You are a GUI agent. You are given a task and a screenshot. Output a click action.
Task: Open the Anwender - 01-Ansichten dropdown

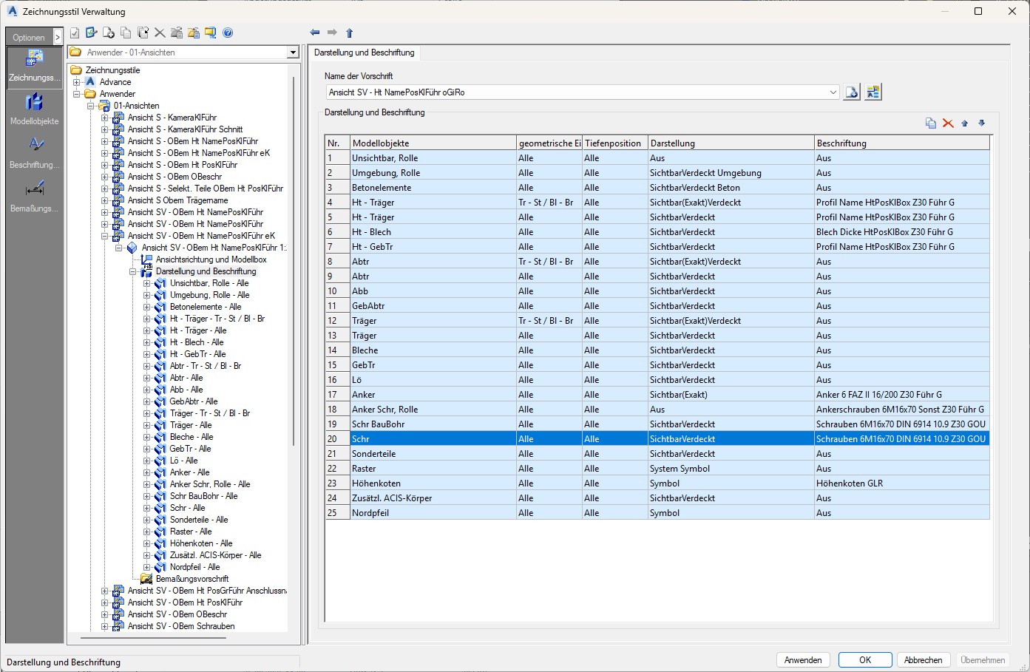293,52
